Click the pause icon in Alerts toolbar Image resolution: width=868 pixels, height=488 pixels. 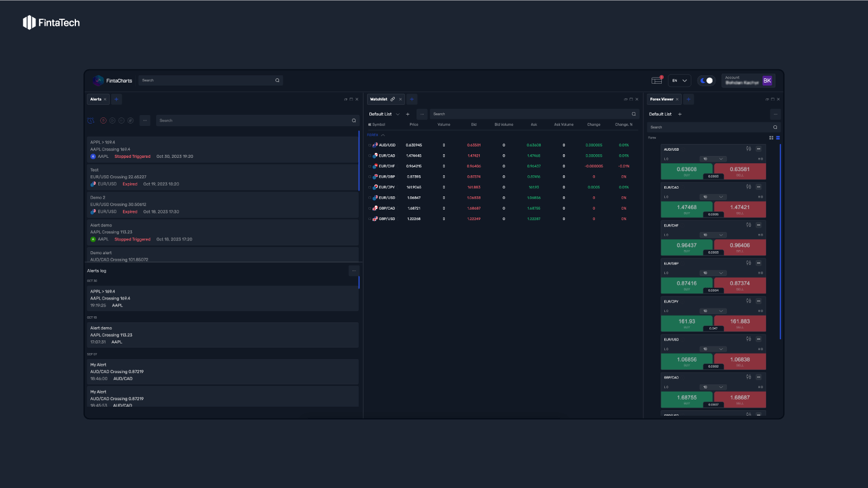click(121, 120)
